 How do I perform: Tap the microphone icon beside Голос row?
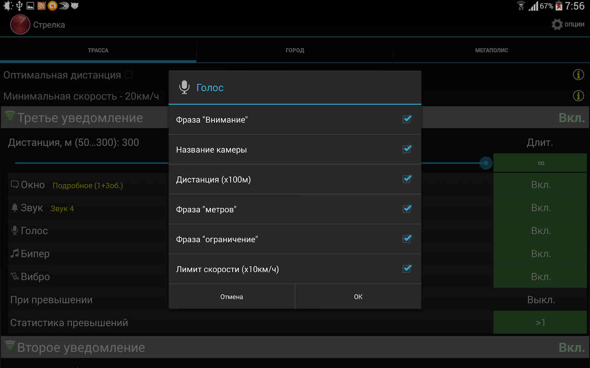pos(15,230)
